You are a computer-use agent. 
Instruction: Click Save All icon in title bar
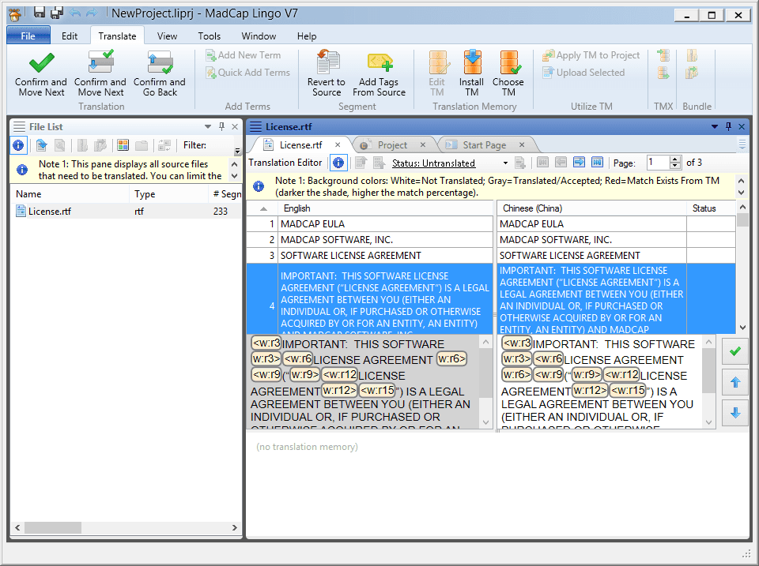point(57,13)
